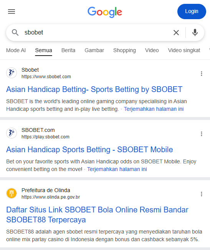The height and width of the screenshot is (250, 210).
Task: Focus the search field containing sbobet
Action: [x=96, y=33]
